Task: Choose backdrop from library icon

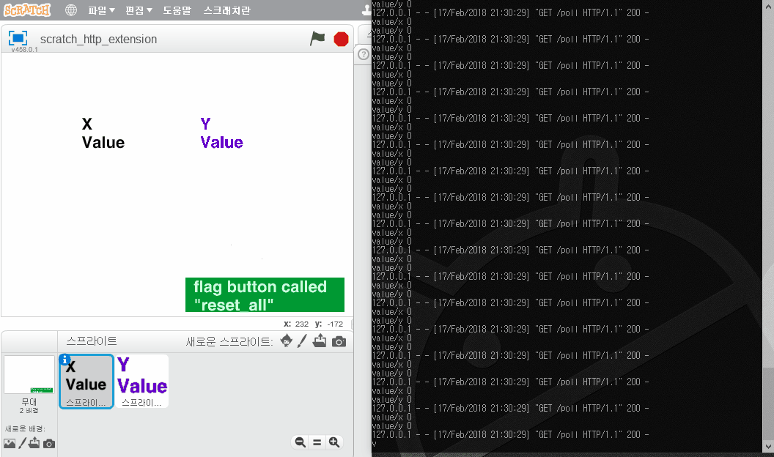Action: pos(10,443)
